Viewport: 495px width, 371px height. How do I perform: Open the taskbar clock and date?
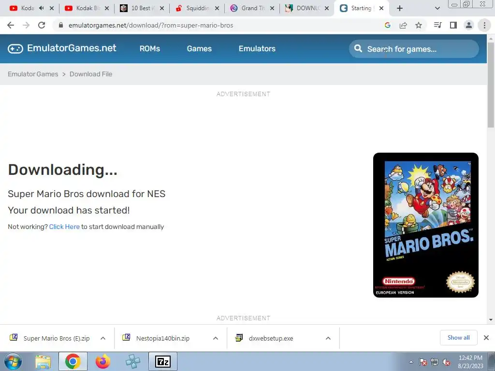point(470,362)
